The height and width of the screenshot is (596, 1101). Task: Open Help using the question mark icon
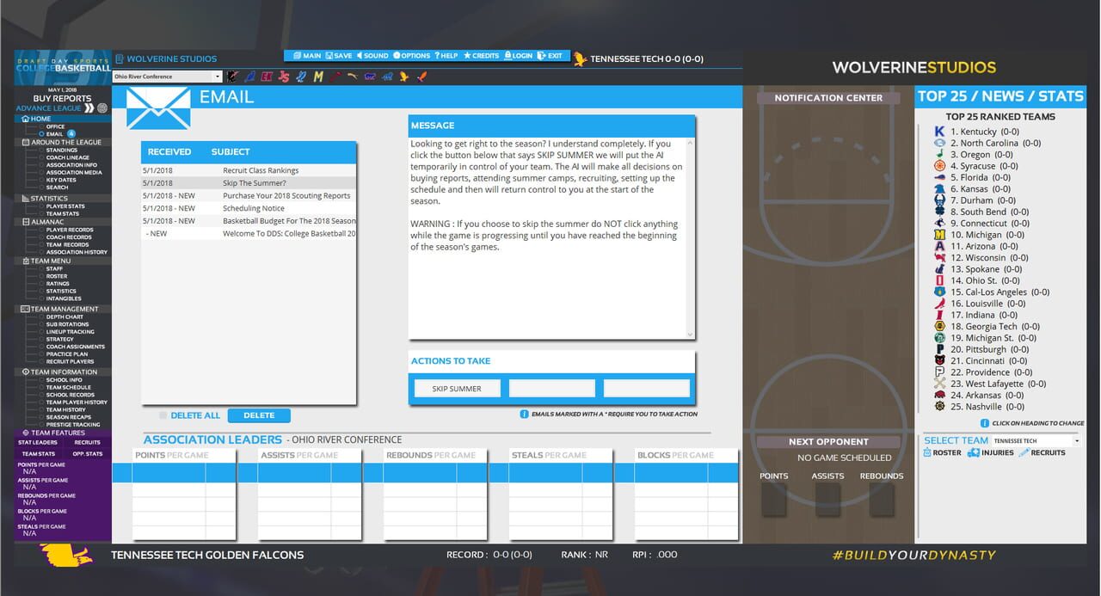point(436,55)
